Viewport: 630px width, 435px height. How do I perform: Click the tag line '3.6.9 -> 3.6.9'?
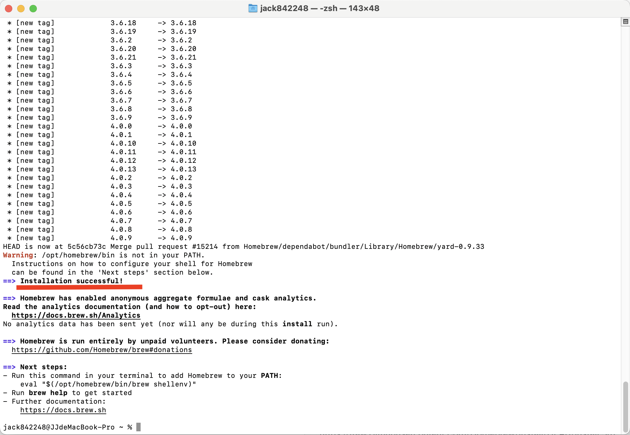click(99, 118)
